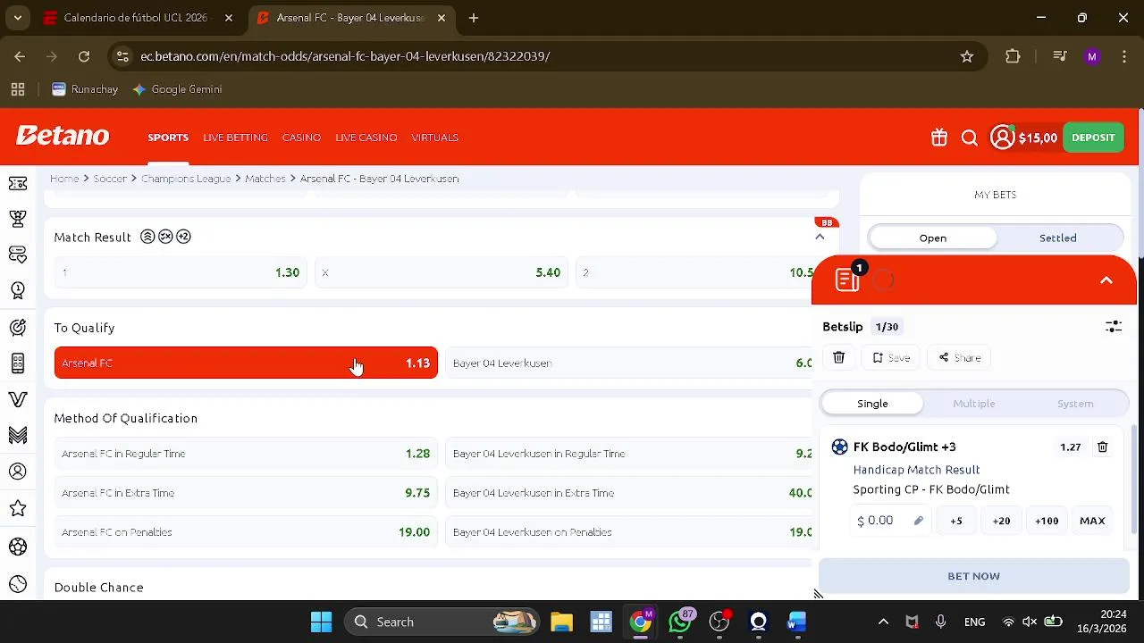Click the M zigzag logo sidebar icon
This screenshot has height=643, width=1144.
(x=17, y=435)
